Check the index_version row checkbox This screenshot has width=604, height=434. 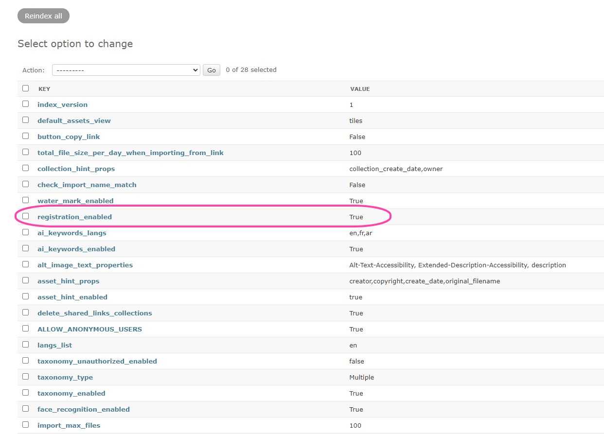click(25, 104)
